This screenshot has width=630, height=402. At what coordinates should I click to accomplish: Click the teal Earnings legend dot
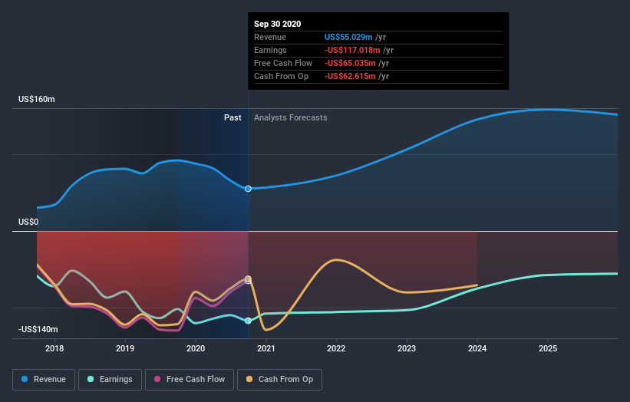click(x=91, y=379)
